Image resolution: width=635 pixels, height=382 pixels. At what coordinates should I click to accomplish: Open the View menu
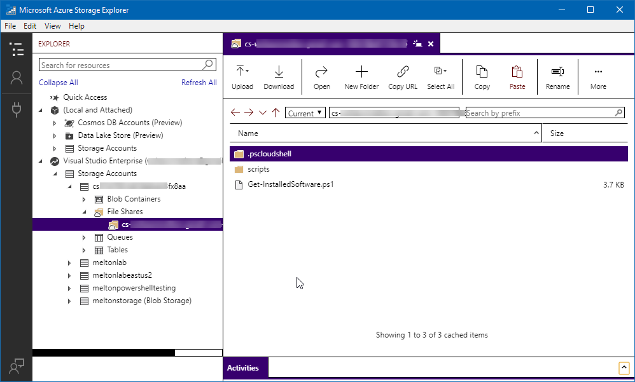[53, 26]
